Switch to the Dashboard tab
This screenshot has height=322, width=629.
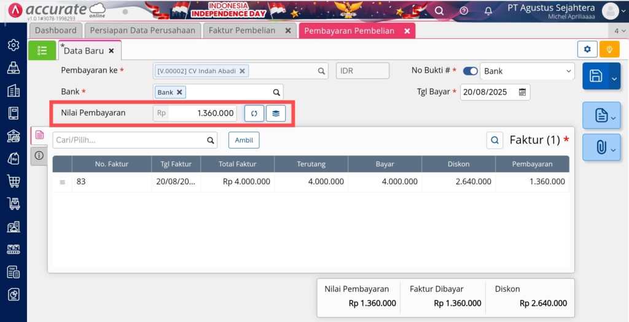[55, 31]
